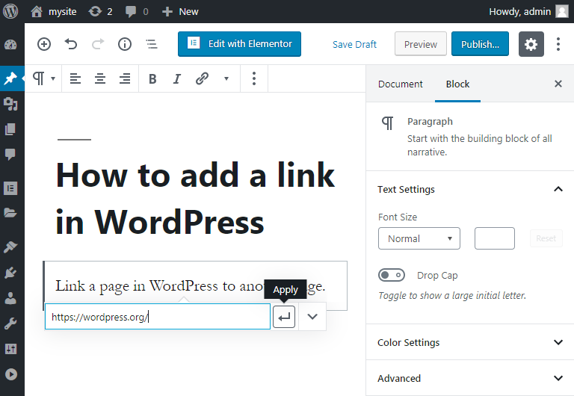Viewport: 574px width, 396px height.
Task: Open the WordPress logo menu
Action: (x=10, y=11)
